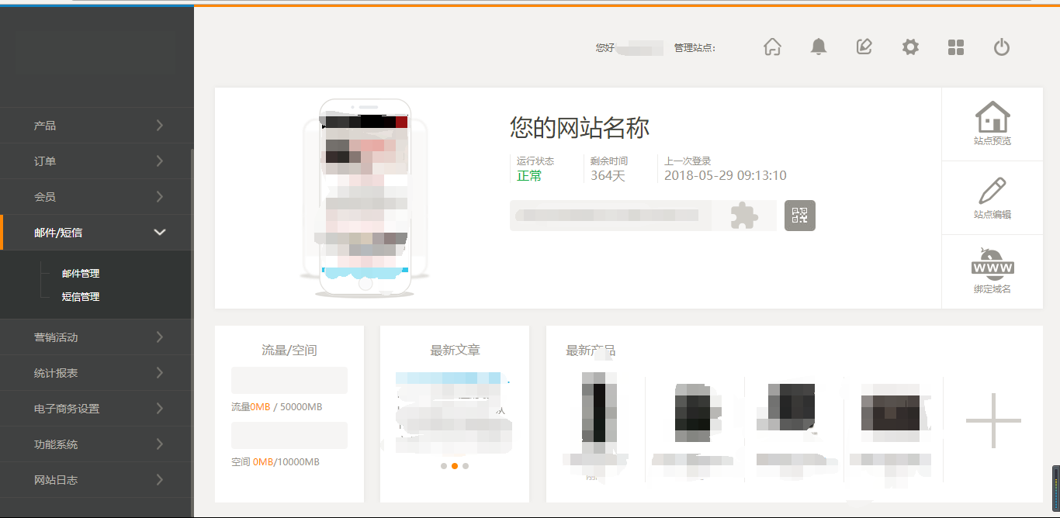Expand the 订单 sidebar menu
This screenshot has height=518, width=1060.
coord(96,161)
